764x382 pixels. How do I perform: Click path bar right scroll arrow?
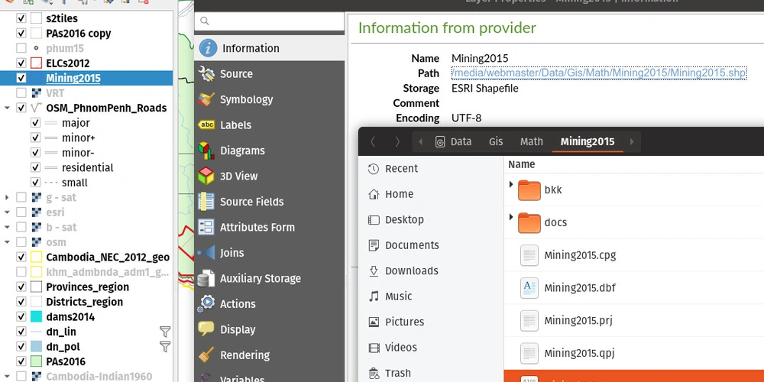pyautogui.click(x=632, y=142)
